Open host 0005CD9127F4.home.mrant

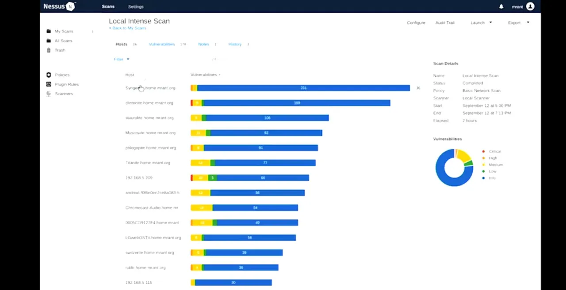click(152, 223)
